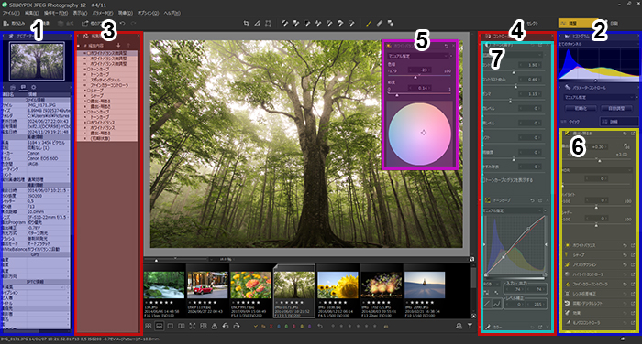Switch to the 印刷 tab
The width and height of the screenshot is (642, 344).
614,24
